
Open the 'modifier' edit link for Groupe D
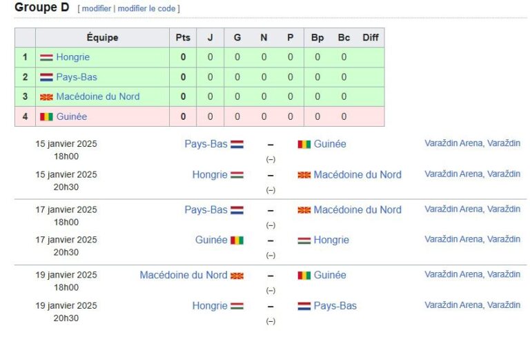(97, 8)
